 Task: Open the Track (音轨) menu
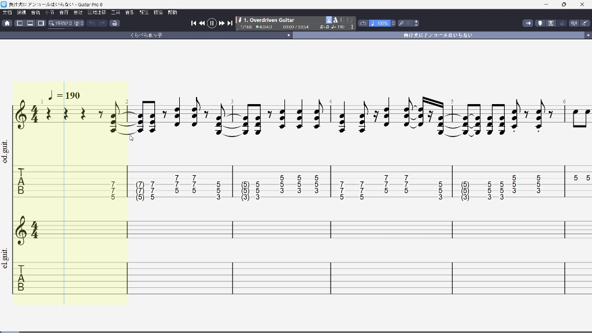[35, 13]
